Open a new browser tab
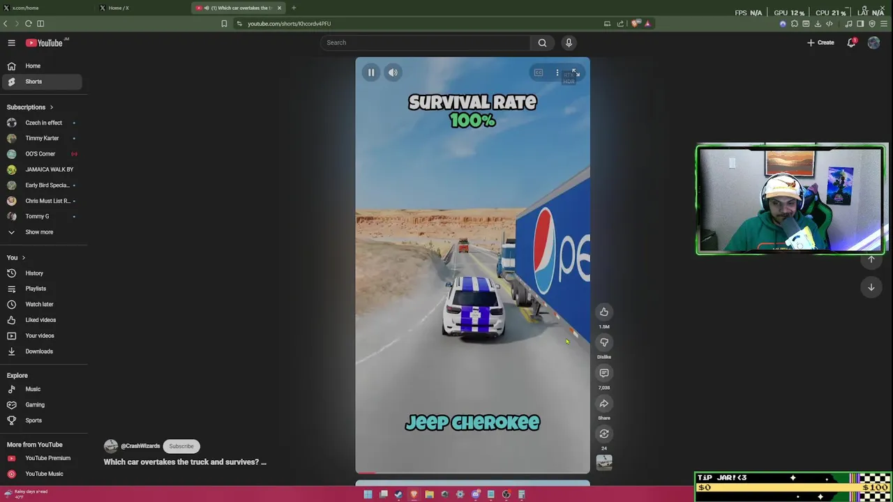Screen dimensions: 893x502 (294, 8)
